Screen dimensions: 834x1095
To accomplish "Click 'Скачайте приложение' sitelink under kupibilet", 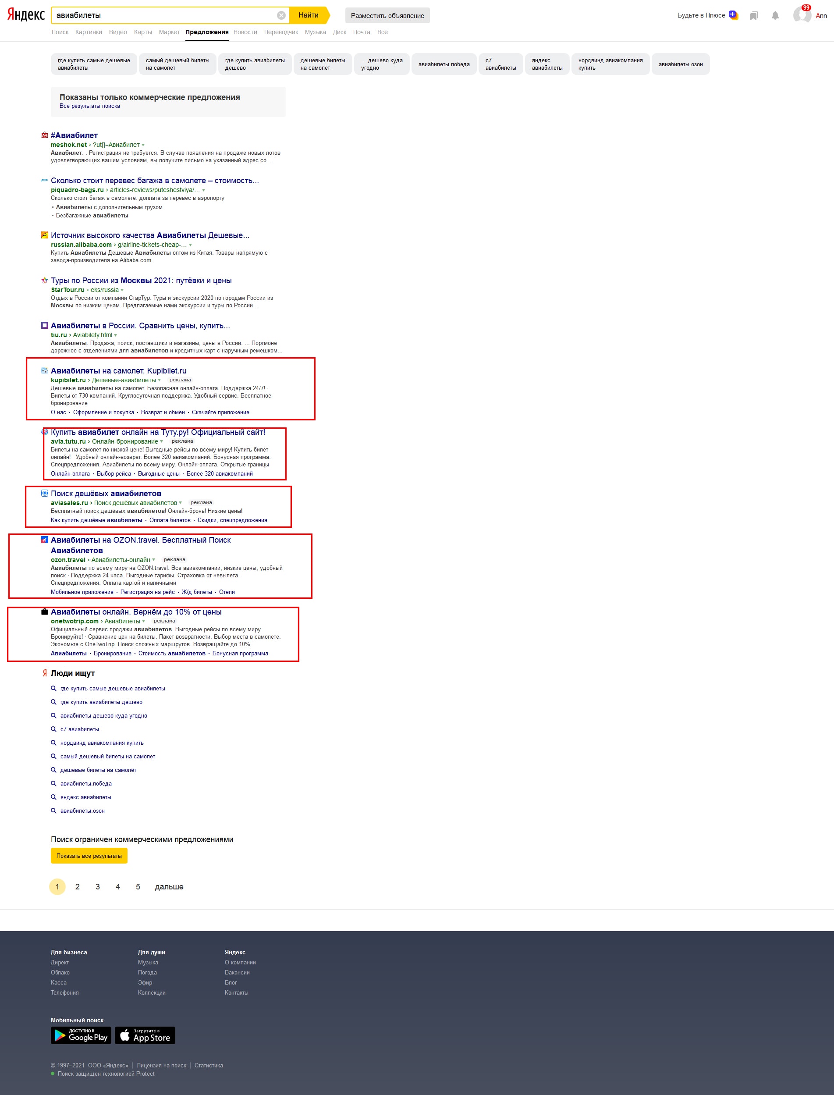I will click(220, 412).
